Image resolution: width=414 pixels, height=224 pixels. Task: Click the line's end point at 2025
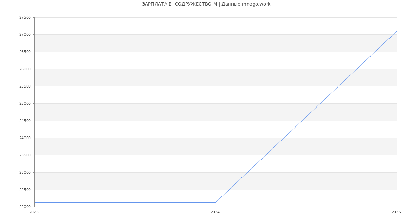pyautogui.click(x=396, y=31)
